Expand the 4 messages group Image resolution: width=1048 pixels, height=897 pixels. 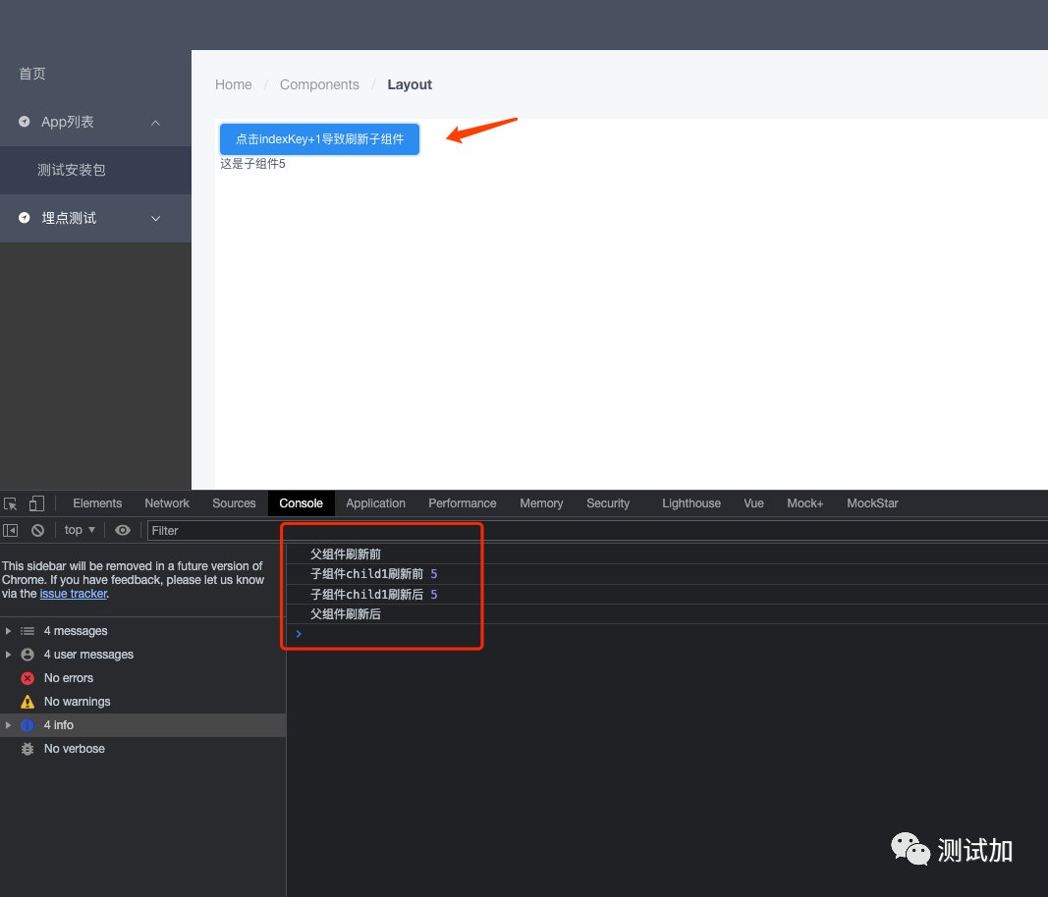9,631
